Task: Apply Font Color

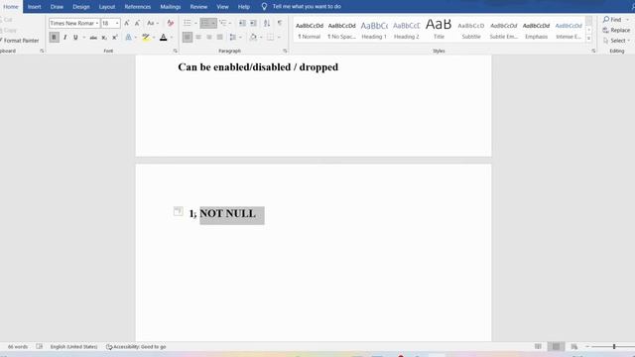Action: tap(163, 38)
